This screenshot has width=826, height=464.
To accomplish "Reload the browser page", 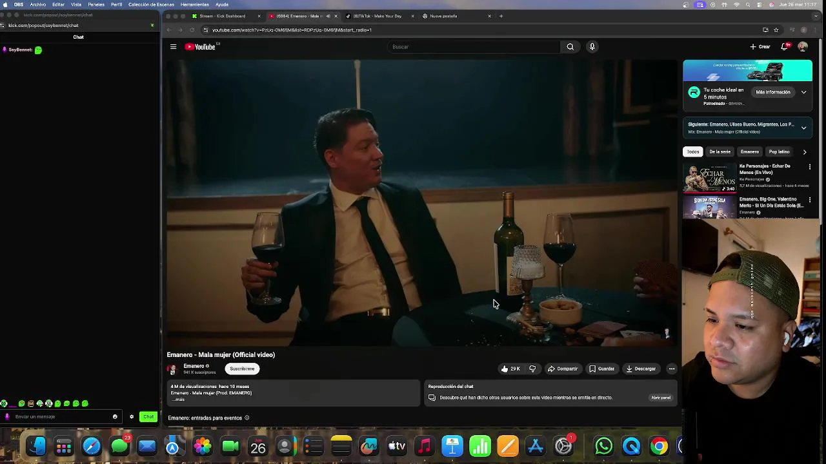I will [193, 30].
